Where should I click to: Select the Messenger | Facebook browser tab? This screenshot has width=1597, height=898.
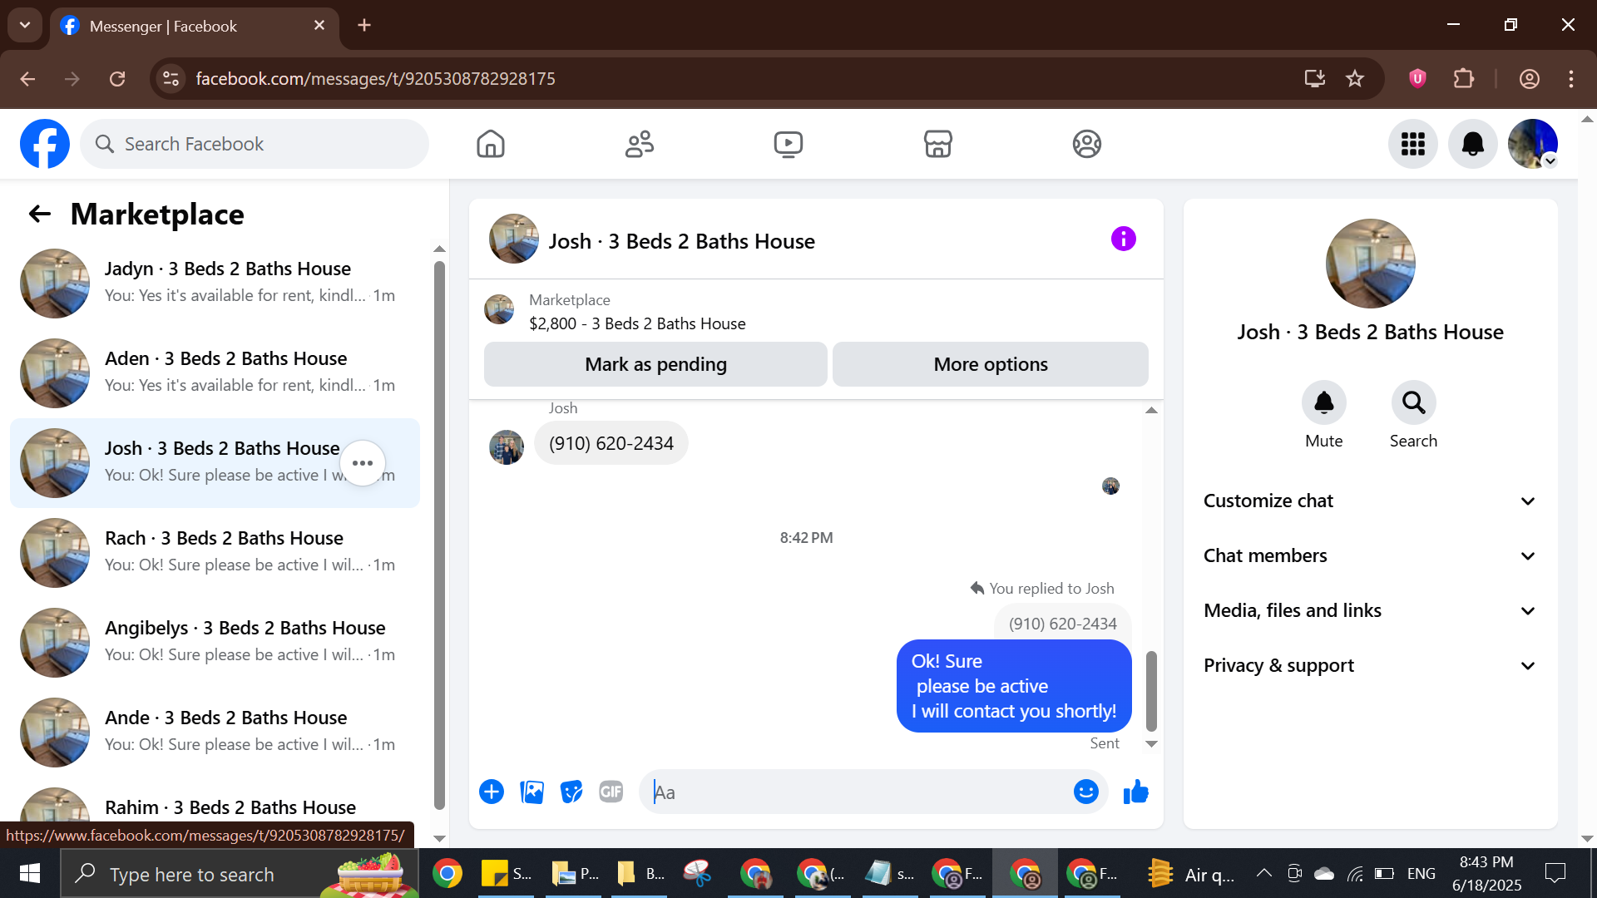tap(195, 26)
